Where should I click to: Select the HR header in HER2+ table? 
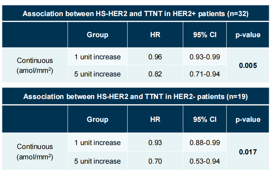(155, 35)
